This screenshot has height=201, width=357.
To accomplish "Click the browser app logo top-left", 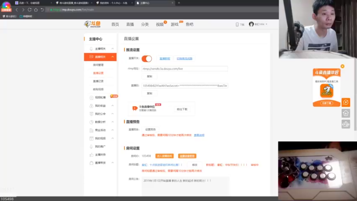I will pyautogui.click(x=6, y=6).
